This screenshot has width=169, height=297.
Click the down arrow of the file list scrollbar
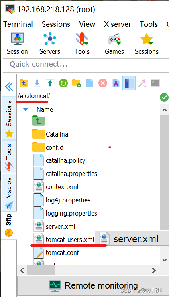point(165,260)
